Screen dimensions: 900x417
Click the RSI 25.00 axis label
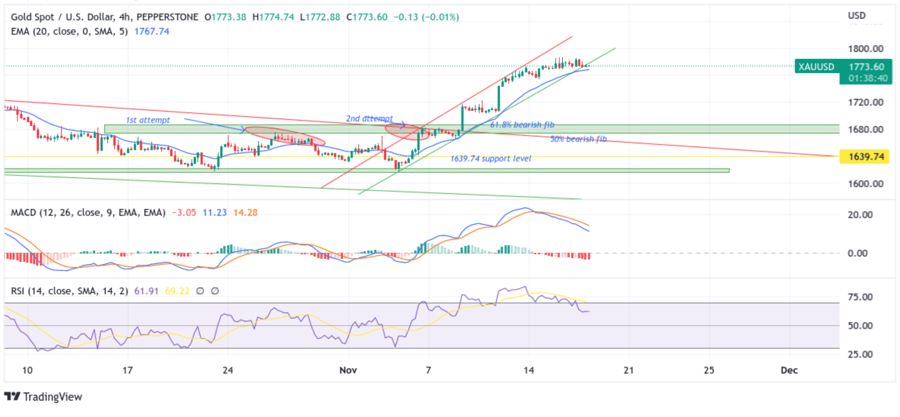(860, 354)
